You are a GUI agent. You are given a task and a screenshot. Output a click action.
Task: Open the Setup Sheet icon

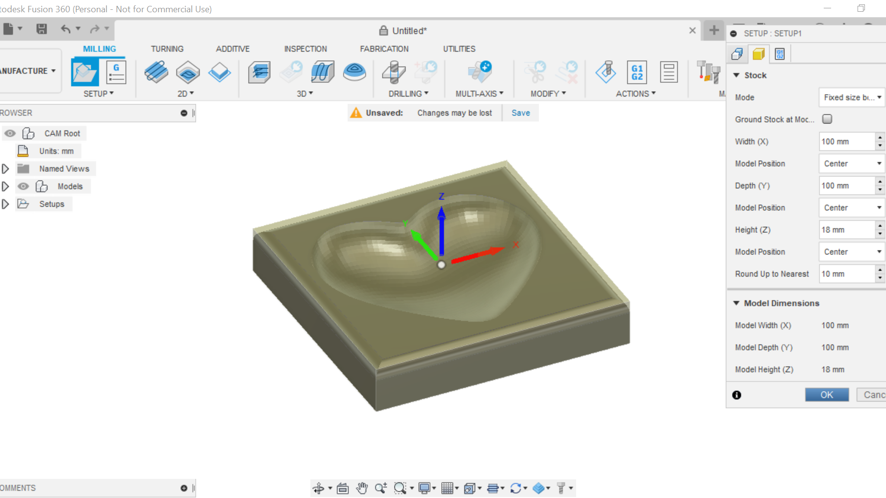point(669,72)
